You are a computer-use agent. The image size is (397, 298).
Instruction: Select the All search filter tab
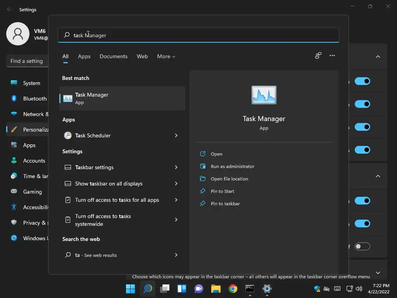coord(65,57)
